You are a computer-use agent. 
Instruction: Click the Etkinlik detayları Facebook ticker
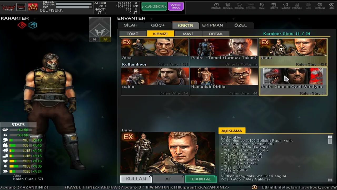[299, 187]
